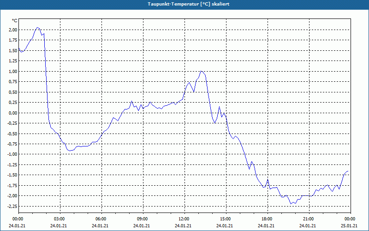Click the 15:00 time label
Screen dimensions: 369x231
click(x=226, y=219)
